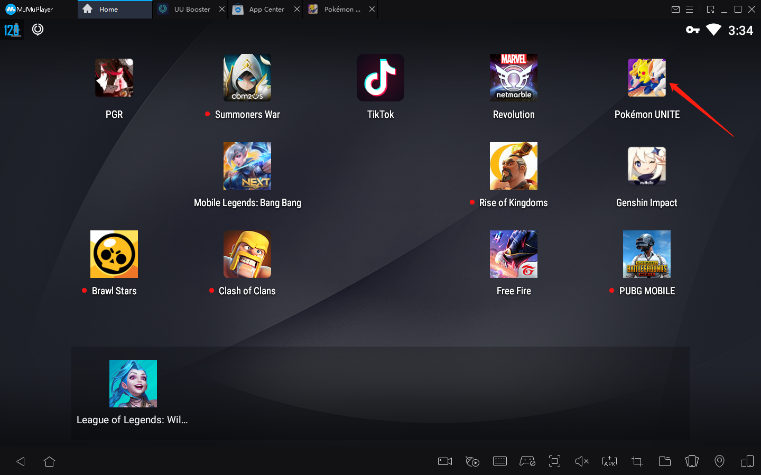Launch Brawl Stars
Image resolution: width=761 pixels, height=475 pixels.
(114, 254)
